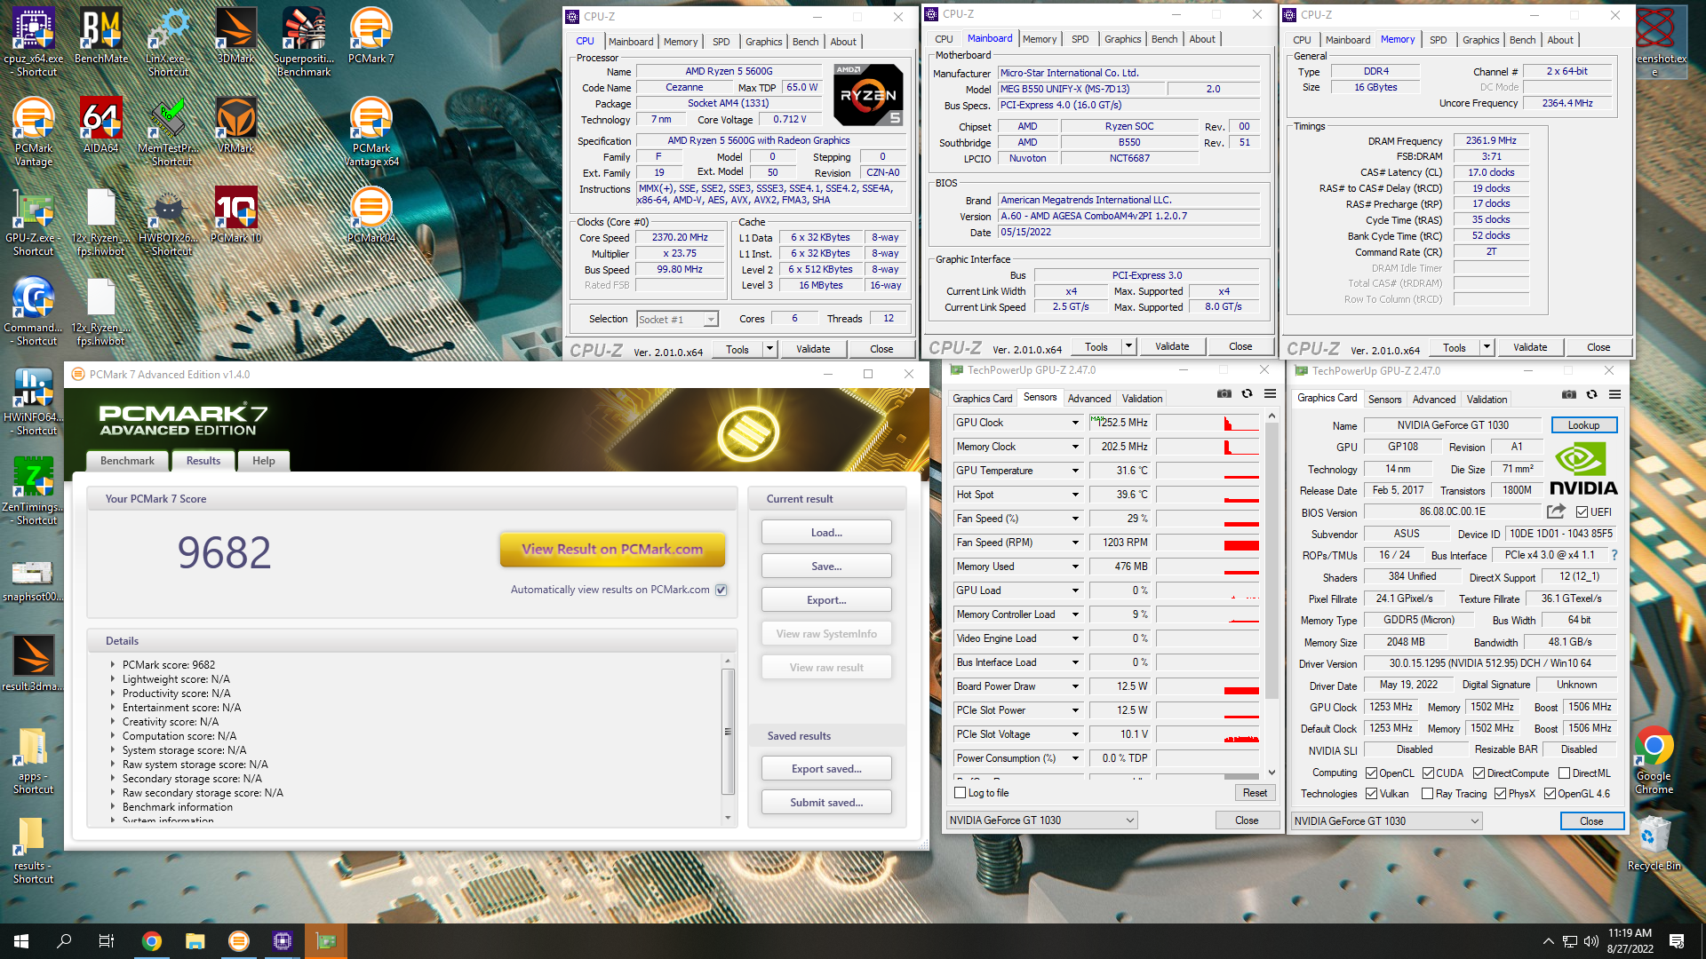Viewport: 1706px width, 959px height.
Task: Launch the 3DMark desktop icon
Action: pyautogui.click(x=235, y=36)
